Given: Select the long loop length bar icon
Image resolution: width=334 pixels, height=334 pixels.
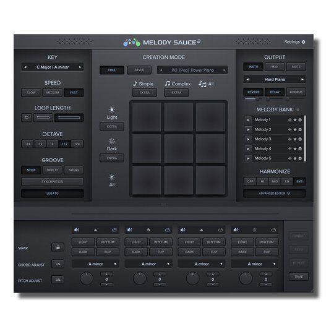Looking at the screenshot, I should coord(69,118).
